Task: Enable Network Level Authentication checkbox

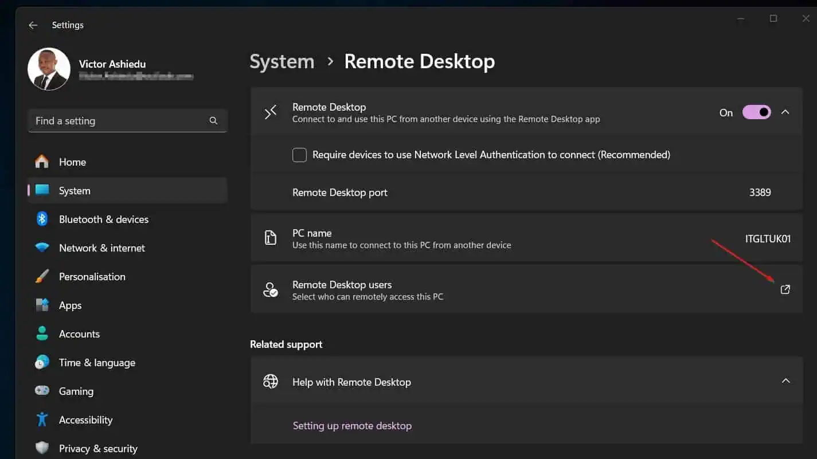Action: (299, 155)
